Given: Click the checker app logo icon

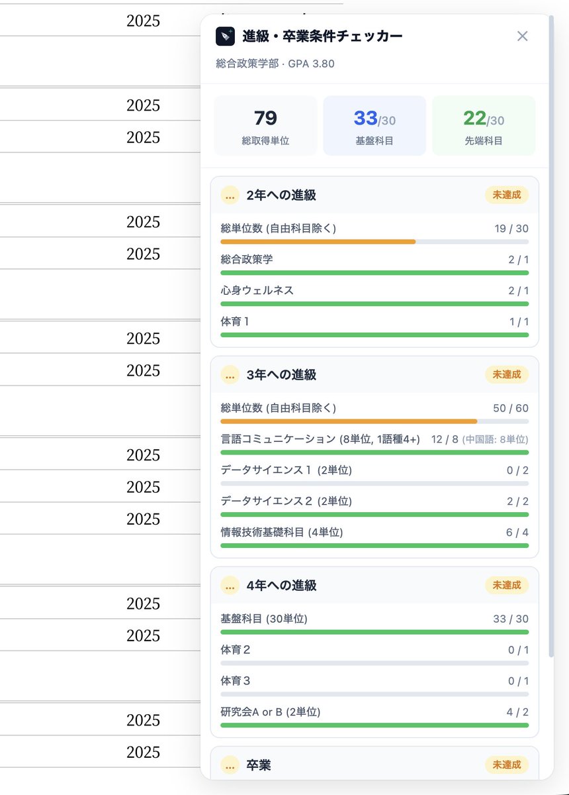Looking at the screenshot, I should pyautogui.click(x=225, y=36).
